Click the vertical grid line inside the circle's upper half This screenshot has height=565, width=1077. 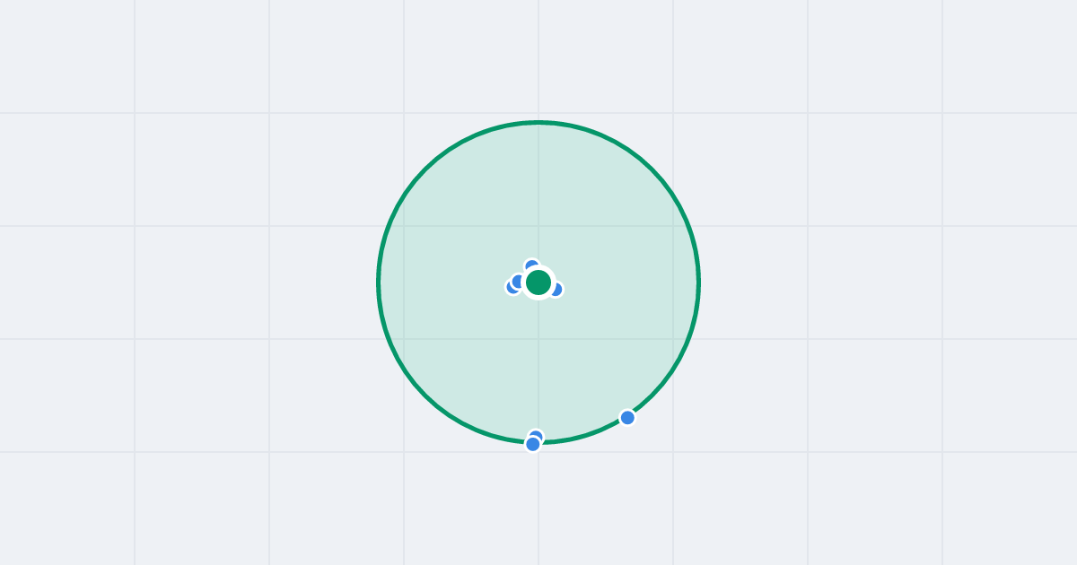(538, 193)
